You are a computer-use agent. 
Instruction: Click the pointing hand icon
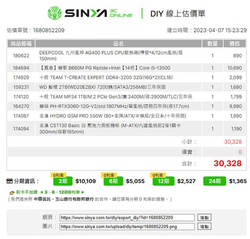click(12, 193)
